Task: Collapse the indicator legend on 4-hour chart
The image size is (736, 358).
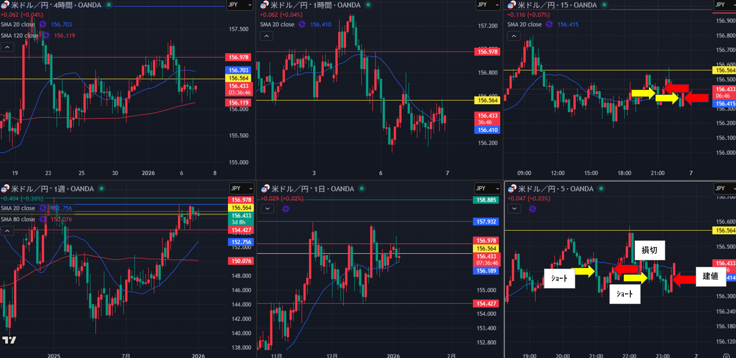Action: click(7, 47)
